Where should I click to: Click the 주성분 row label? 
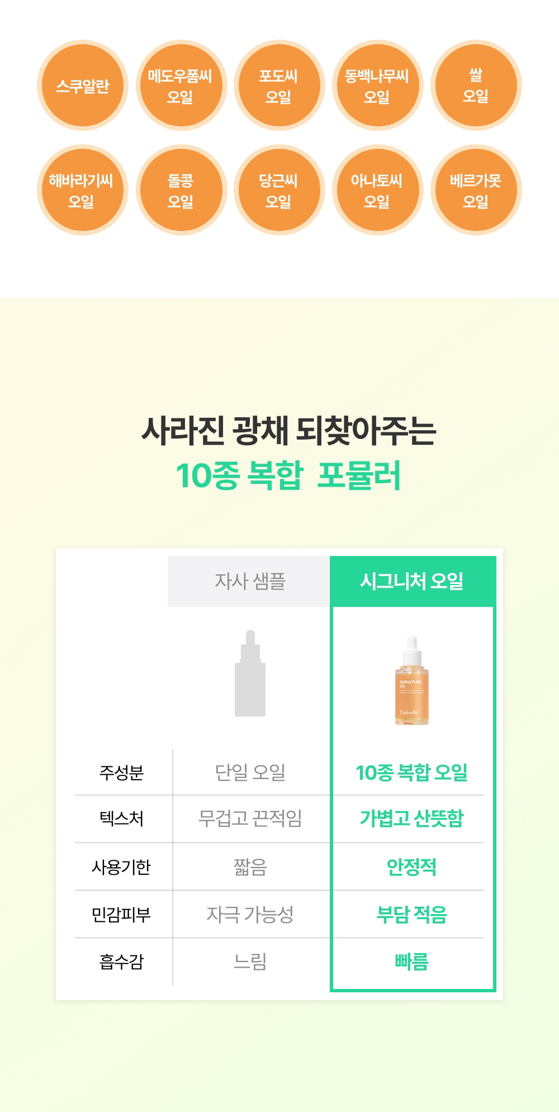121,772
